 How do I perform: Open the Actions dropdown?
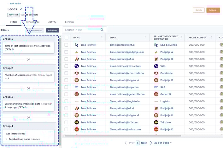coord(213,10)
